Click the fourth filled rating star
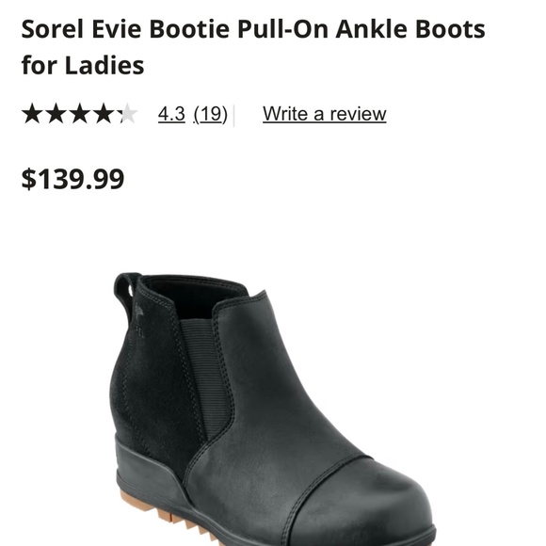The width and height of the screenshot is (546, 546). click(104, 114)
